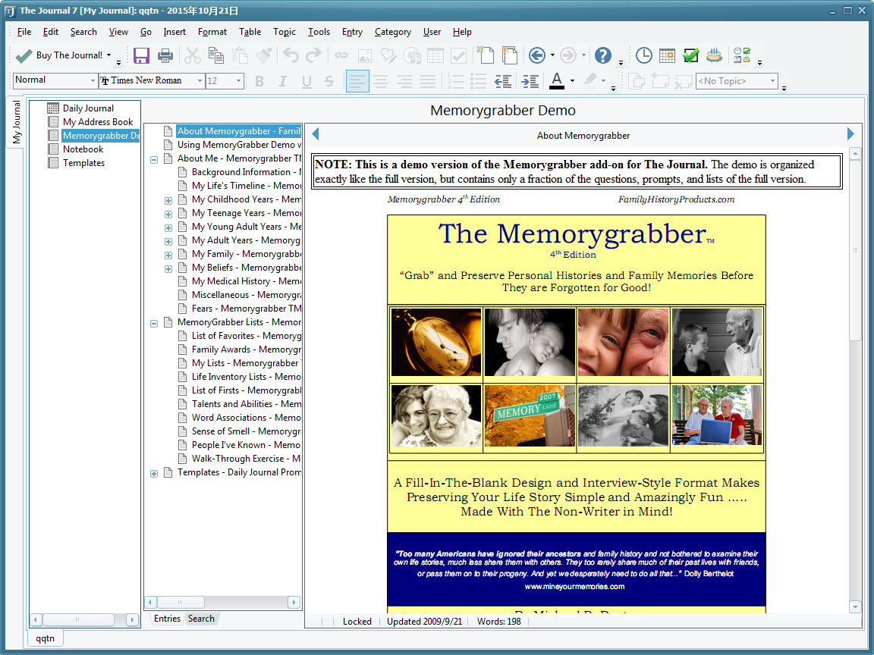Click the Increase indent icon
Screen dimensions: 874x655
[530, 81]
